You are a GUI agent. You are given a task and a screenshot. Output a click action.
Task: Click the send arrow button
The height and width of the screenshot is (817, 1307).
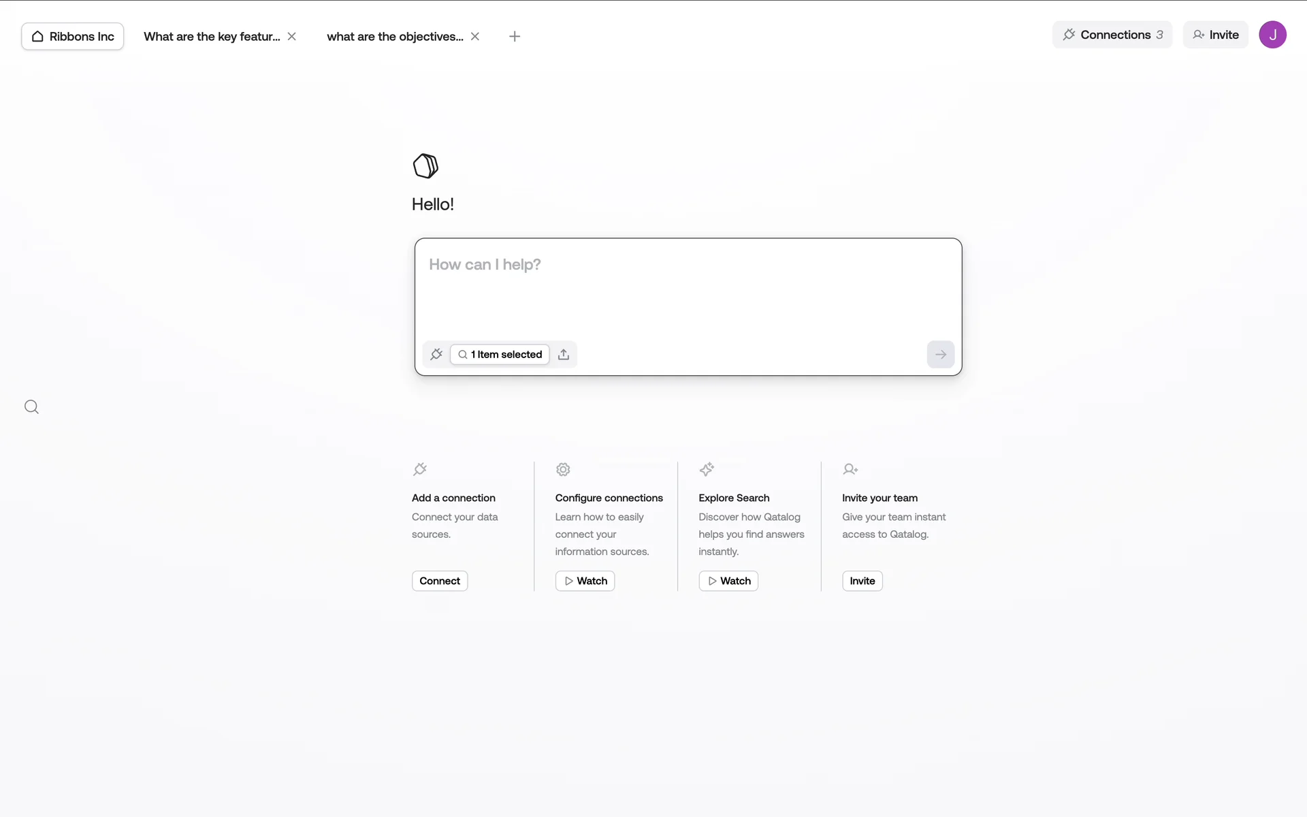point(940,354)
